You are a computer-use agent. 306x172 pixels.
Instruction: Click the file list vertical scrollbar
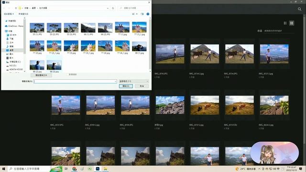tap(150, 45)
